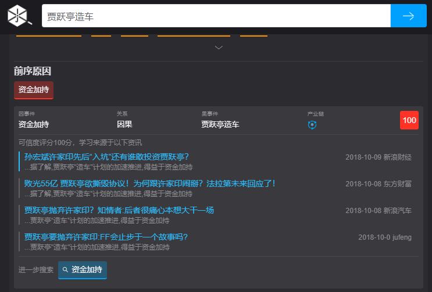Select the red 资金加持 cause tag

pyautogui.click(x=34, y=89)
